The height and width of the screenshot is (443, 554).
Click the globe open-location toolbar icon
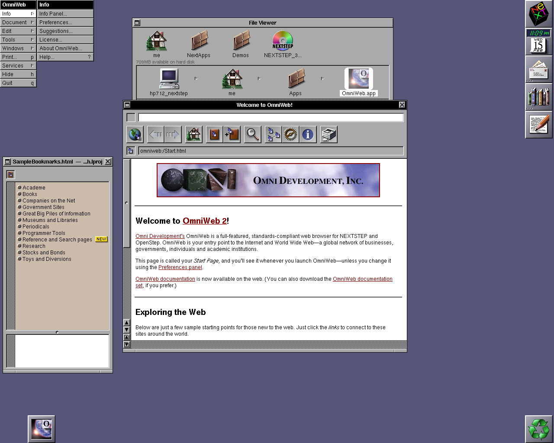click(x=135, y=135)
